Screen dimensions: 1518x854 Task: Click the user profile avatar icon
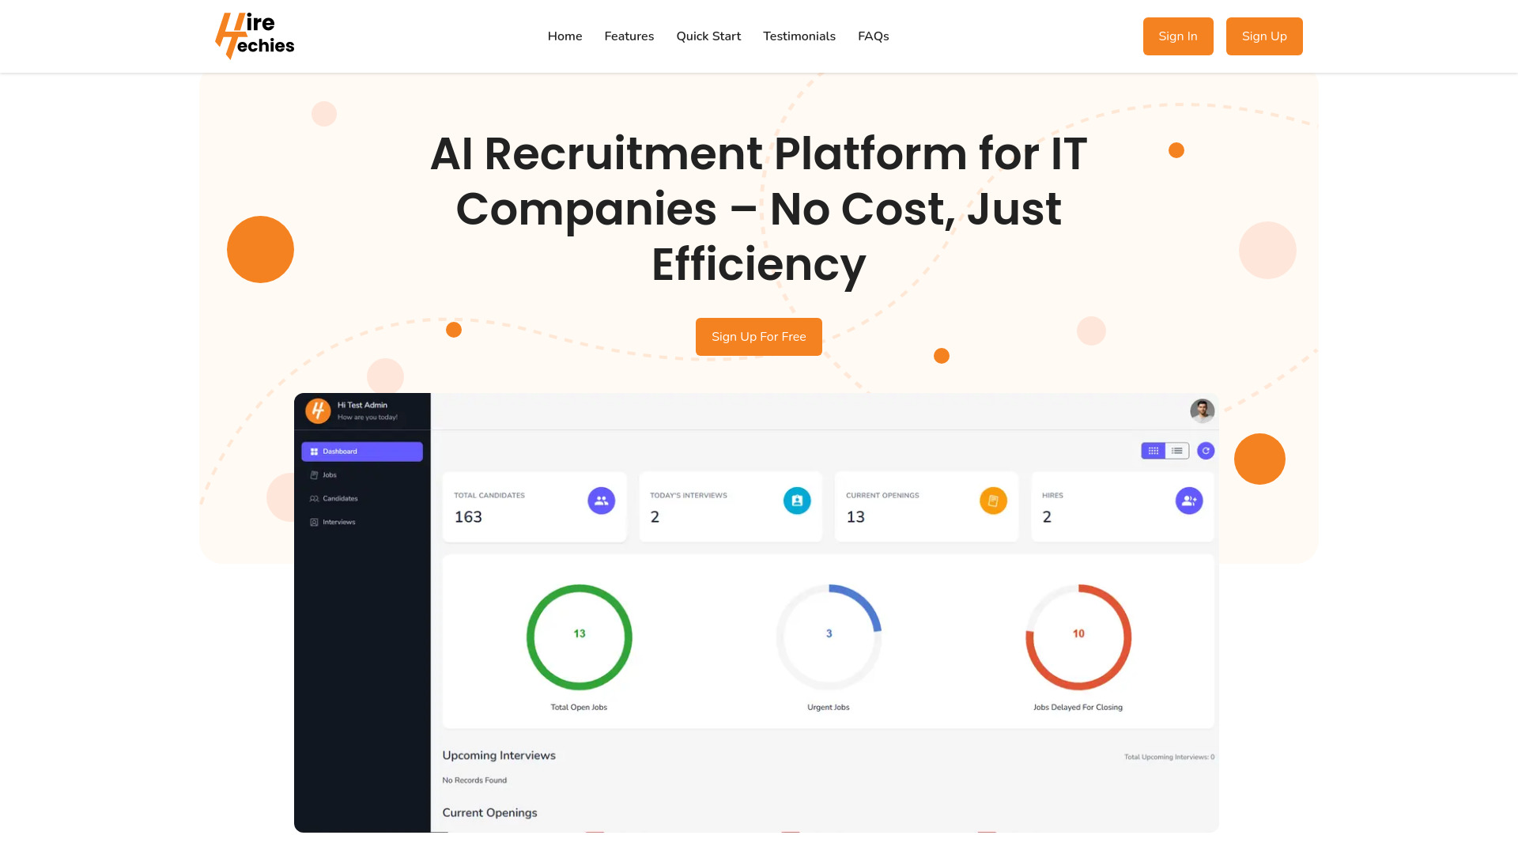click(x=1202, y=409)
